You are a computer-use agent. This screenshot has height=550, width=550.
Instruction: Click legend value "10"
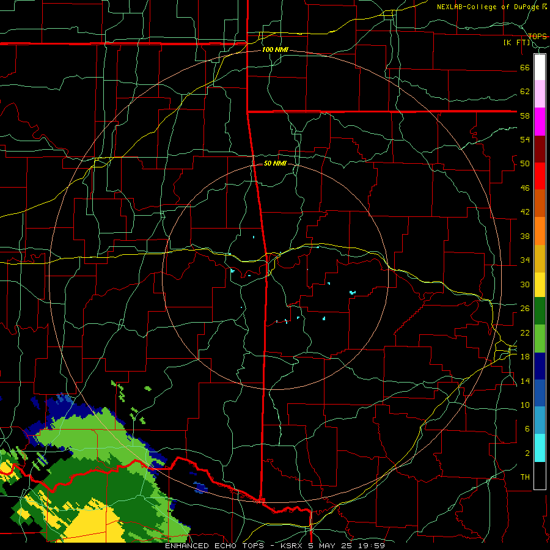[525, 405]
